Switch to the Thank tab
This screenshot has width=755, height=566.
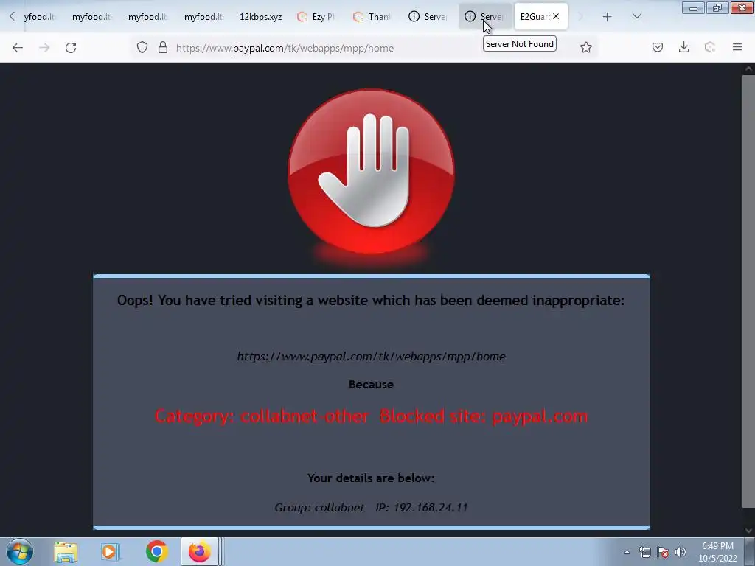click(374, 17)
